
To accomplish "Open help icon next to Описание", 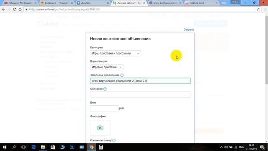I will (x=105, y=89).
